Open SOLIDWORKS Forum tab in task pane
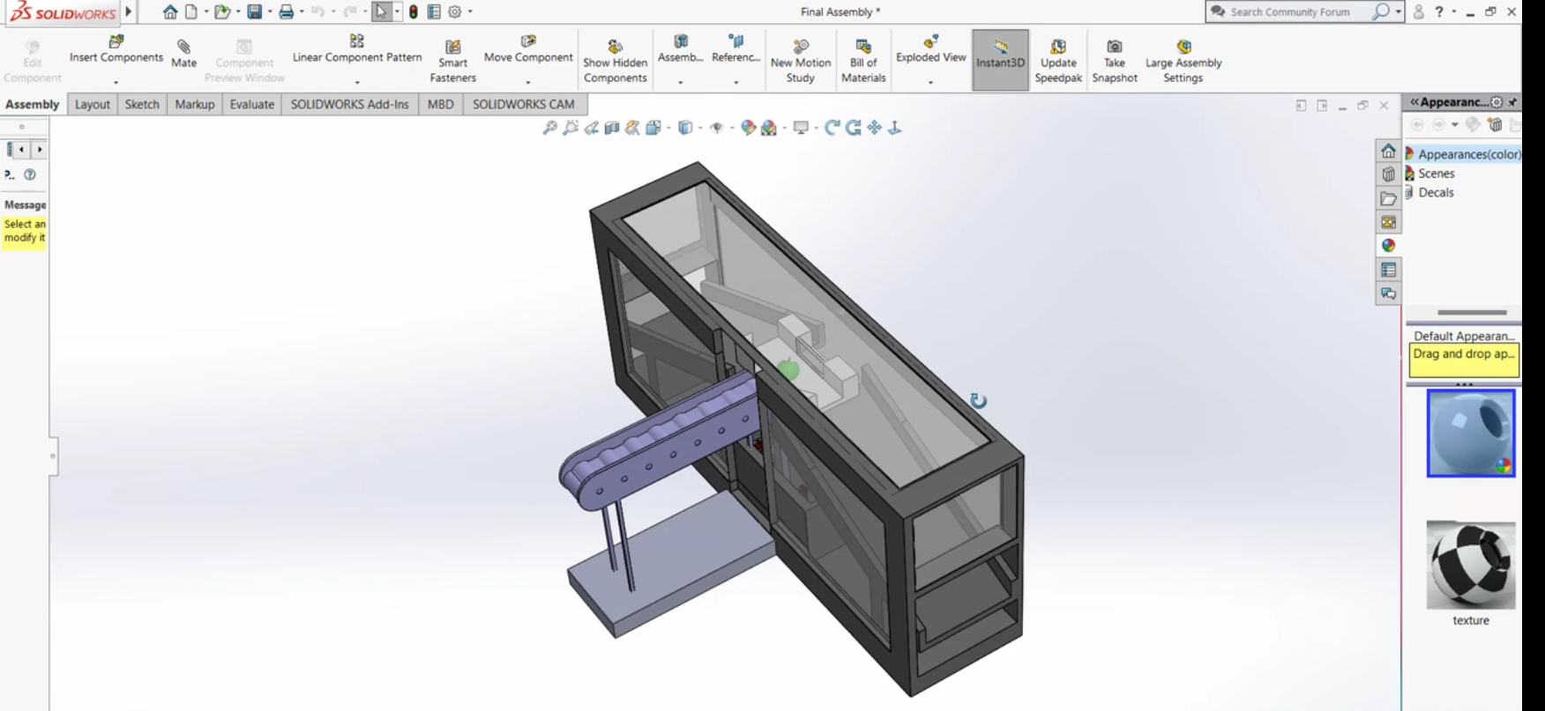This screenshot has height=711, width=1545. click(1389, 293)
